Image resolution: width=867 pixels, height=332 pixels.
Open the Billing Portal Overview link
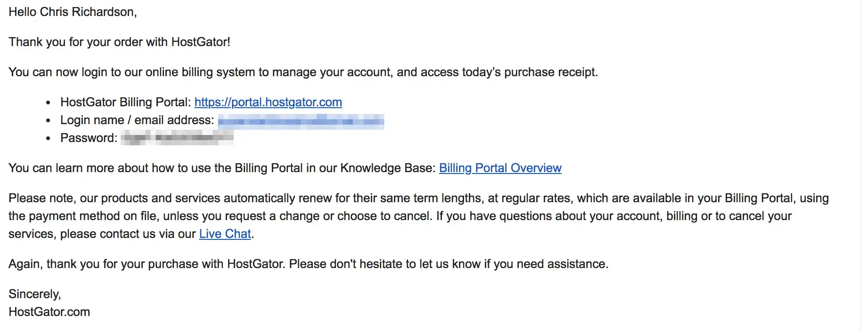point(500,168)
